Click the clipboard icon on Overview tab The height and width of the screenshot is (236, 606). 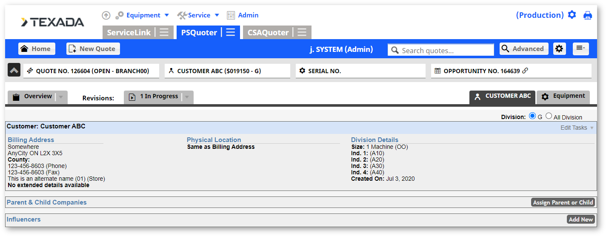coord(16,97)
